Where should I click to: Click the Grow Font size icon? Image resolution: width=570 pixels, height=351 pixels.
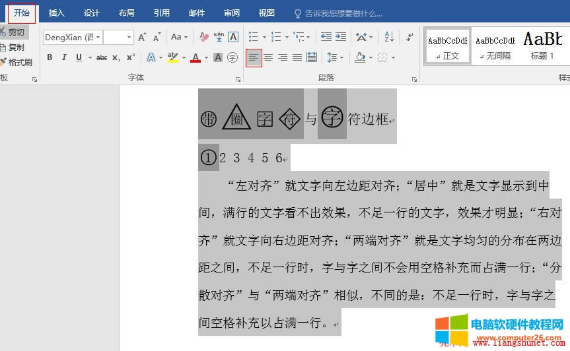(x=142, y=38)
